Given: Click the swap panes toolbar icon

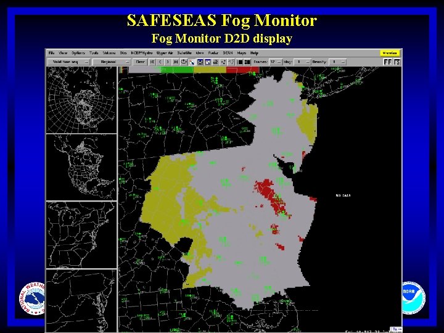Looking at the screenshot, I should point(200,62).
